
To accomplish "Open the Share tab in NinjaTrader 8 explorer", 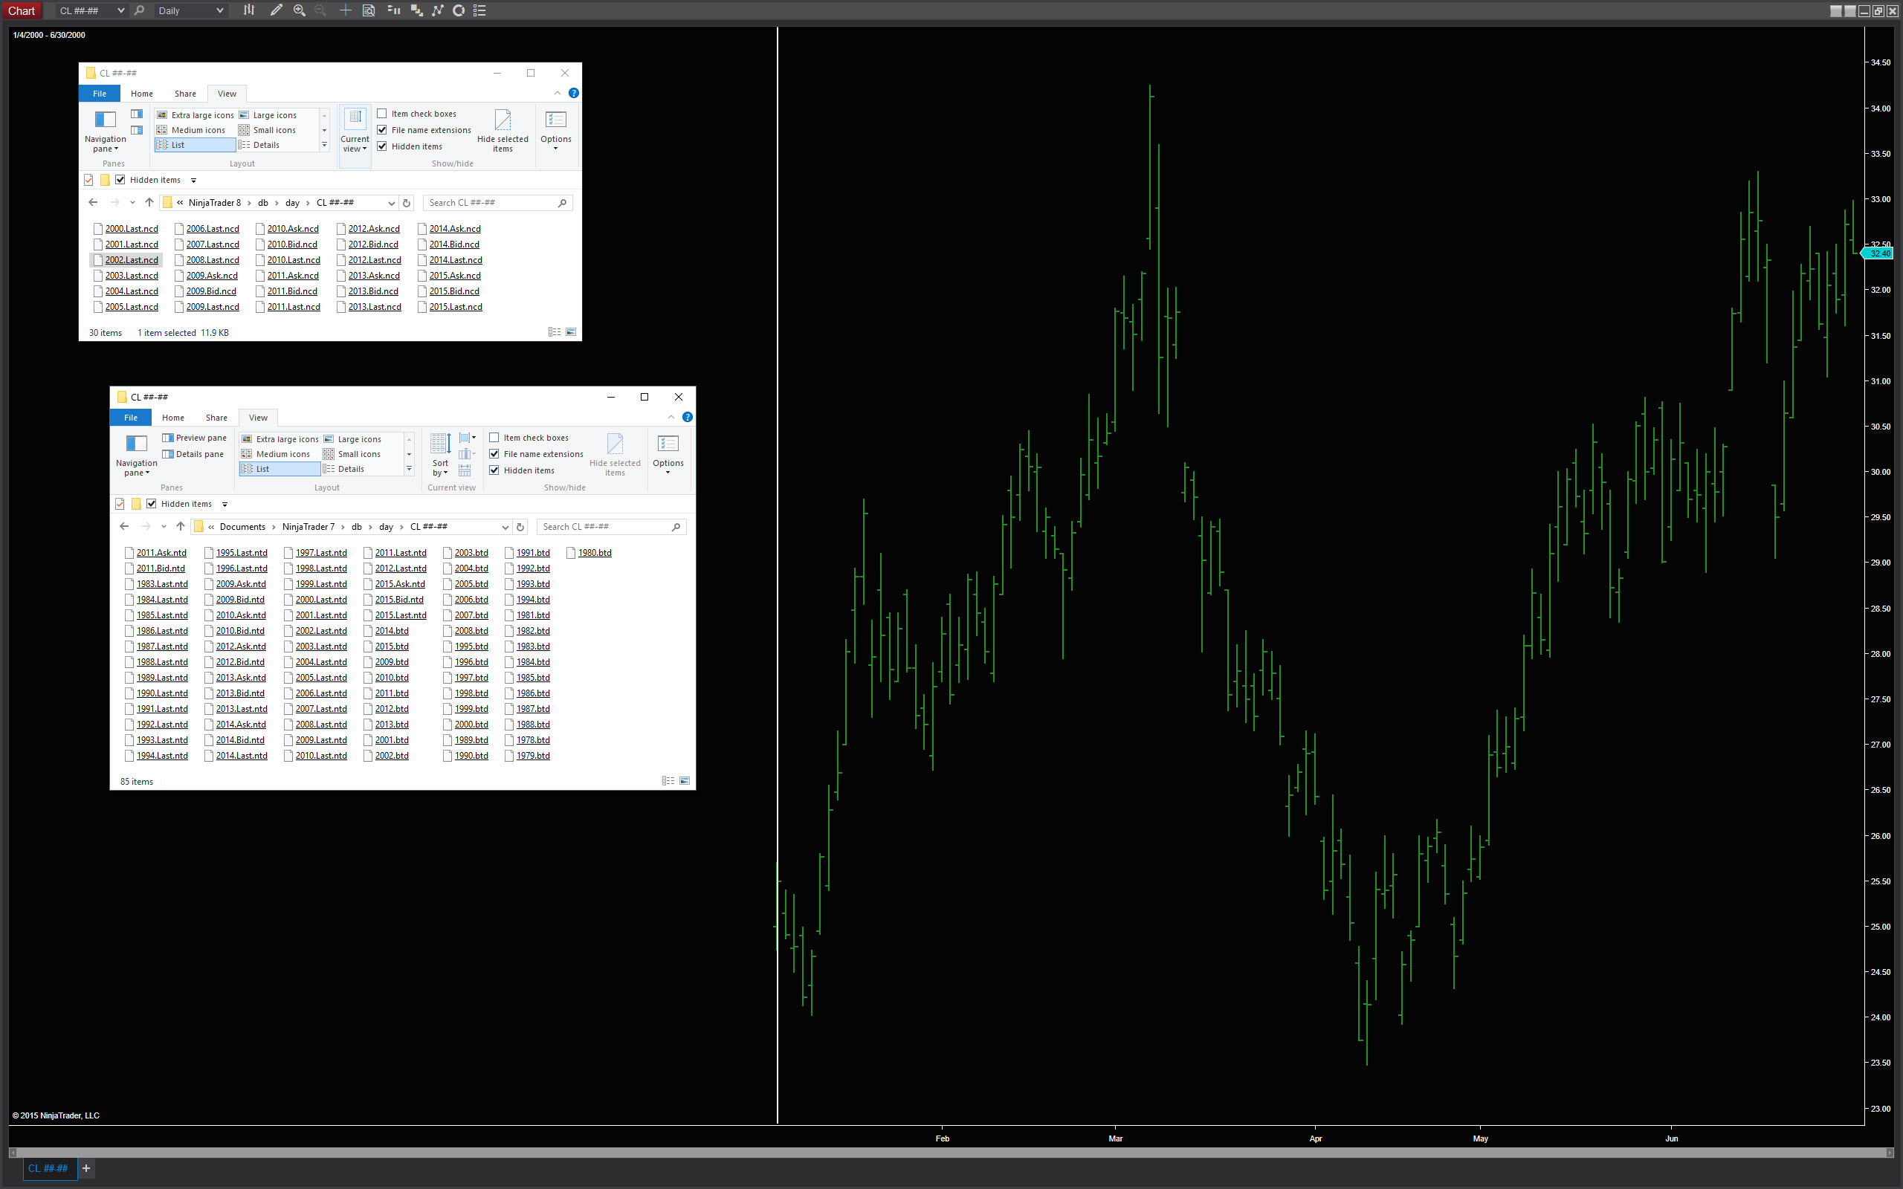I will [x=185, y=94].
